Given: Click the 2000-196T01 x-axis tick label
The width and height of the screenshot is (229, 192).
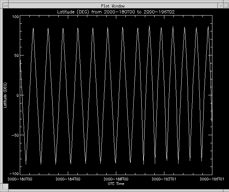Looking at the screenshot, I should pos(212,179).
